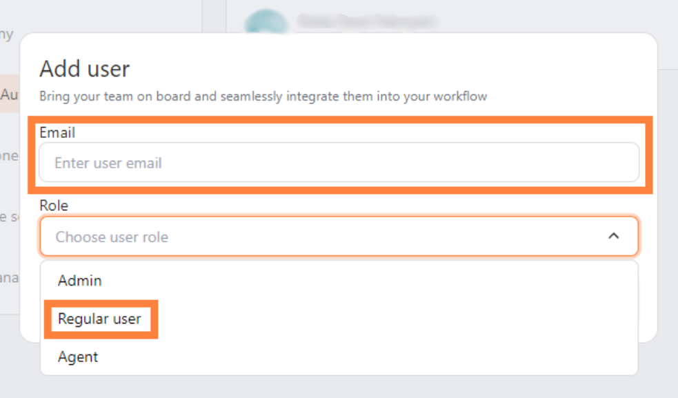678x398 pixels.
Task: Click the Email field label
Action: (57, 132)
